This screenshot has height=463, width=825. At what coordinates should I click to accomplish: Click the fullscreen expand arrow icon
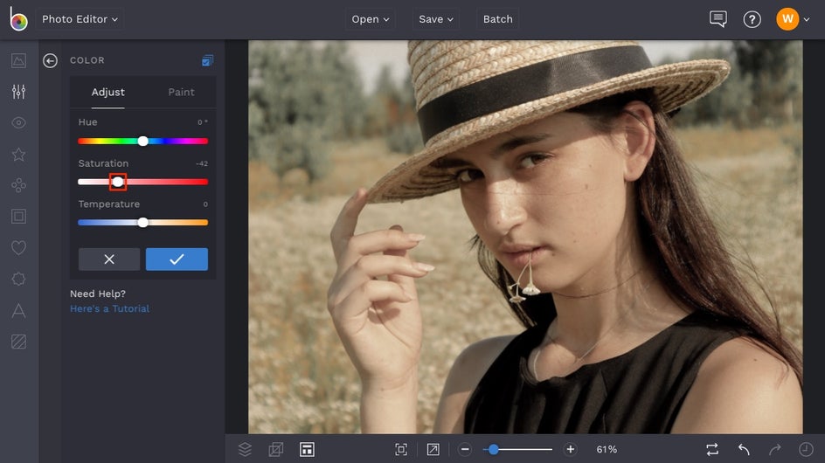[x=433, y=449]
